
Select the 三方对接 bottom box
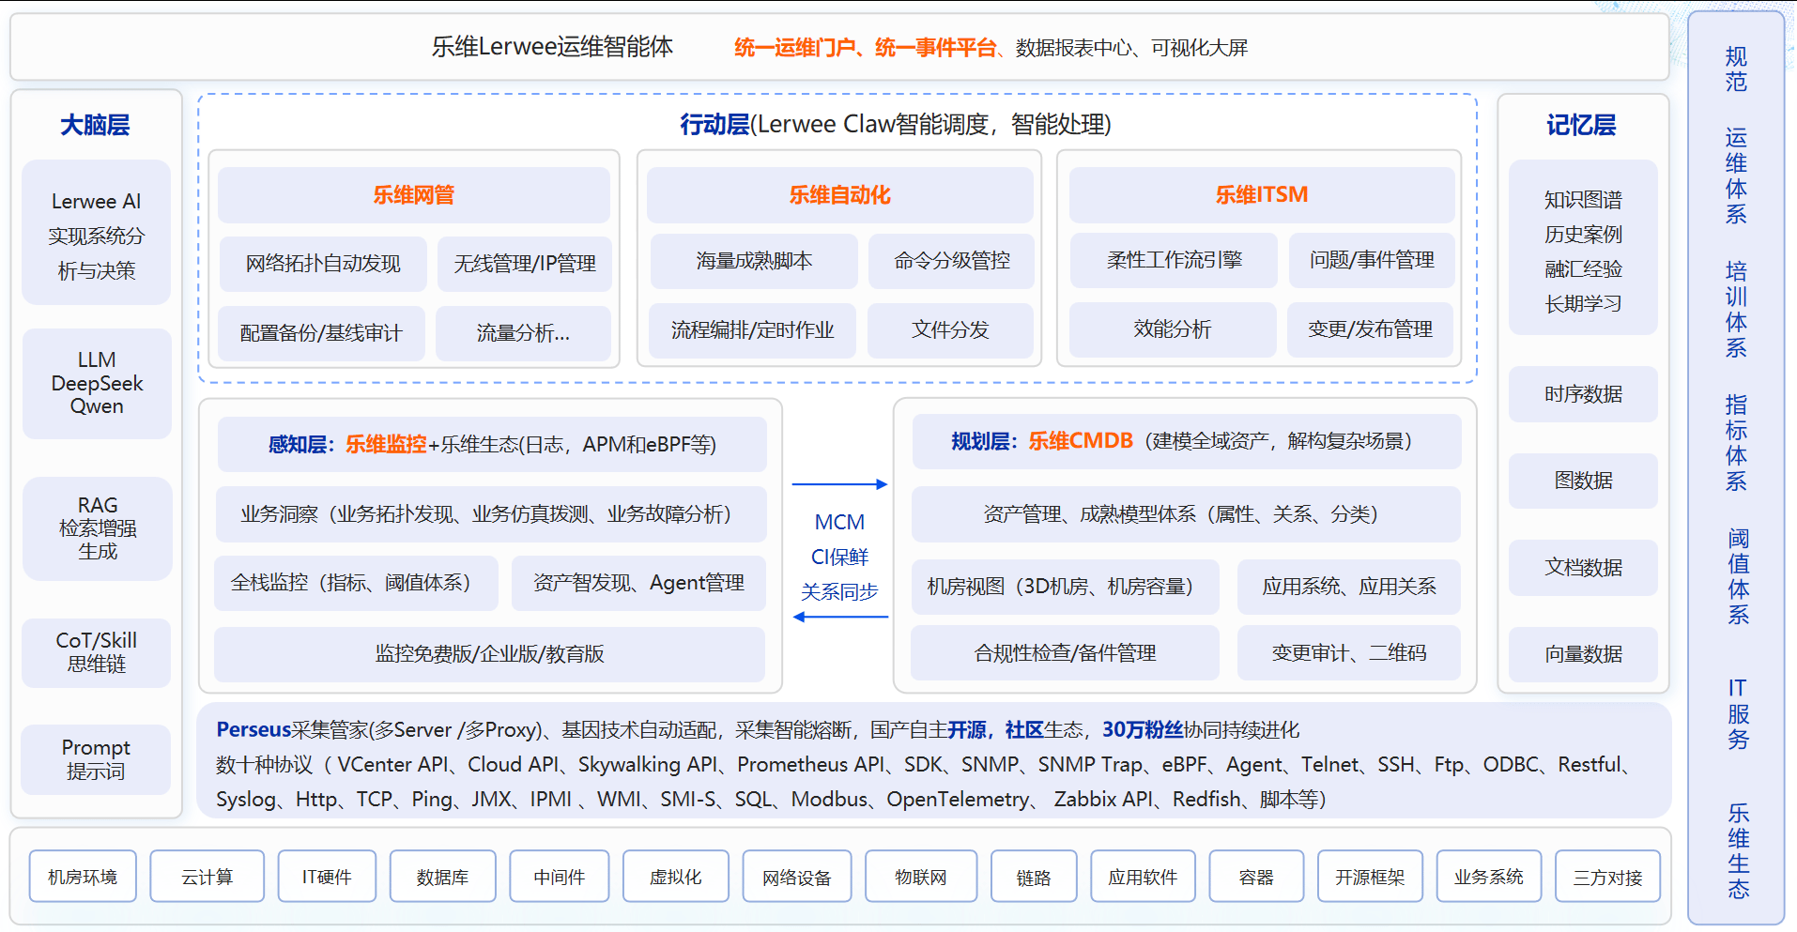click(1608, 877)
